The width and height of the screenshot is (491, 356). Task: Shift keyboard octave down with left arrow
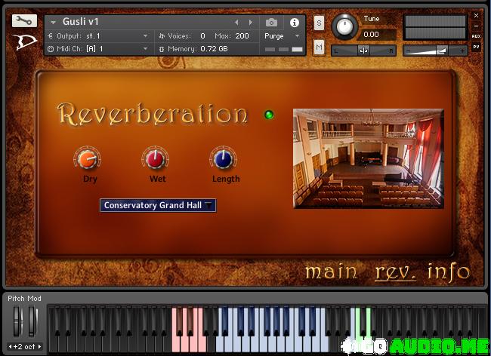[10, 347]
